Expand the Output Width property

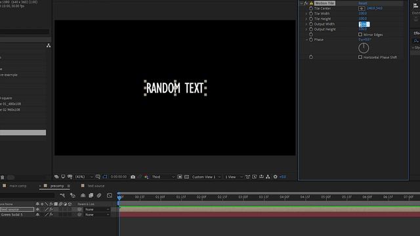coord(306,24)
